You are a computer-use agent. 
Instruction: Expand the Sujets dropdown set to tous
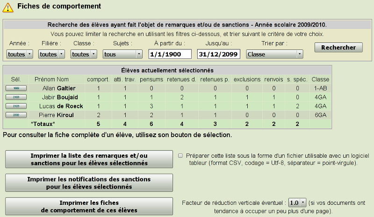[122, 54]
